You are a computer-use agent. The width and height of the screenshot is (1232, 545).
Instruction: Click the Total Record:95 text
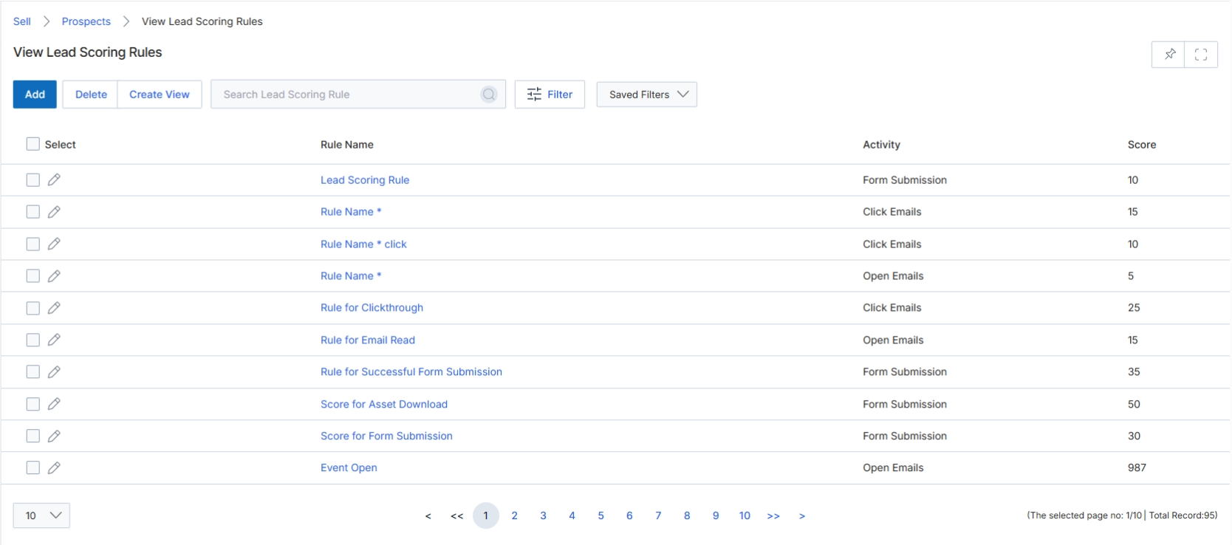[x=1182, y=515]
